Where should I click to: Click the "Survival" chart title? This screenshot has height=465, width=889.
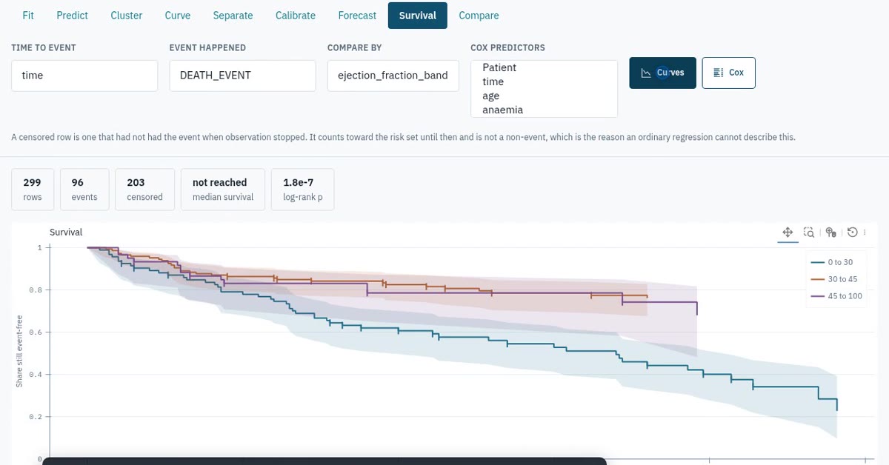click(66, 232)
